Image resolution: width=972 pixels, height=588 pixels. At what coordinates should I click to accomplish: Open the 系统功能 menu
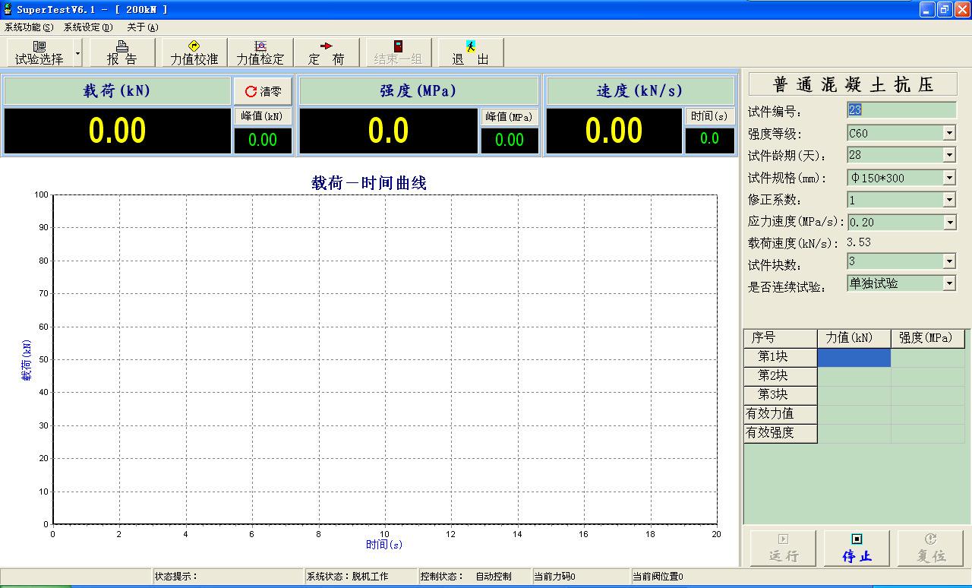click(x=29, y=27)
